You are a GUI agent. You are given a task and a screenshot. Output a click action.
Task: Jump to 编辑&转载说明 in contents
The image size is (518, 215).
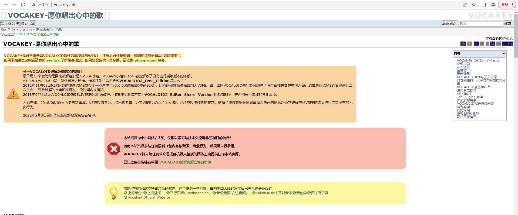pos(468,114)
